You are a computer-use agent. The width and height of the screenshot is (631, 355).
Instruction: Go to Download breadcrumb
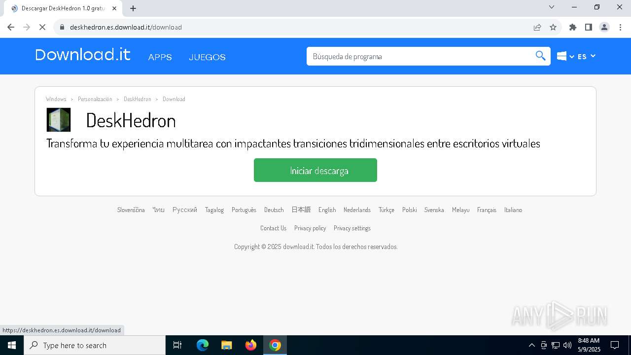(174, 99)
